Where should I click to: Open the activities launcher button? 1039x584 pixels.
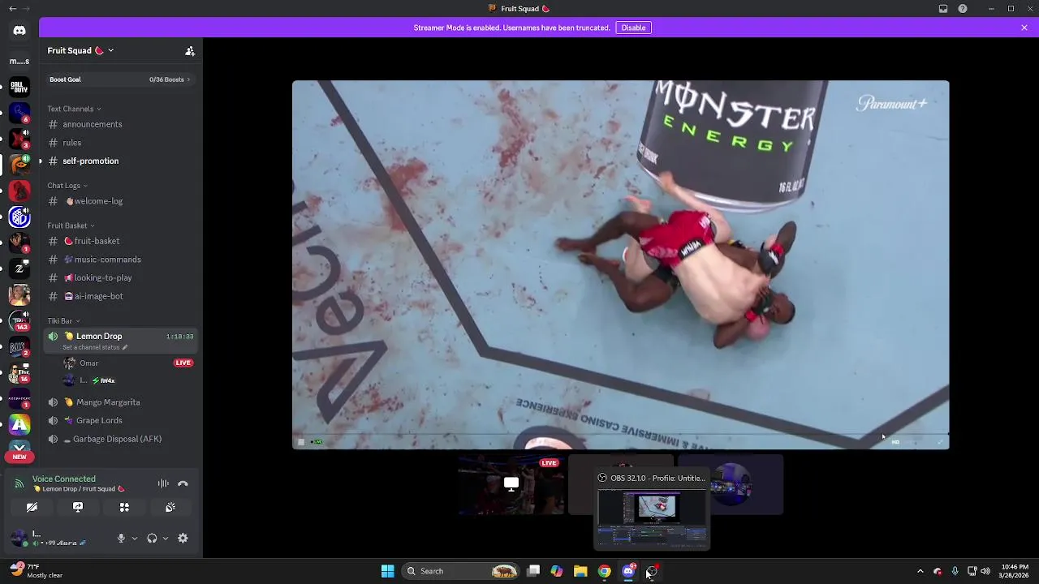124,507
